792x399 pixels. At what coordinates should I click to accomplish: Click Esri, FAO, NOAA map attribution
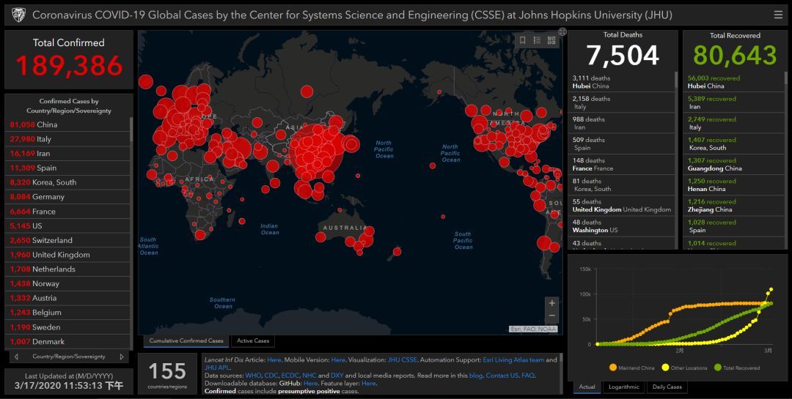coord(533,329)
